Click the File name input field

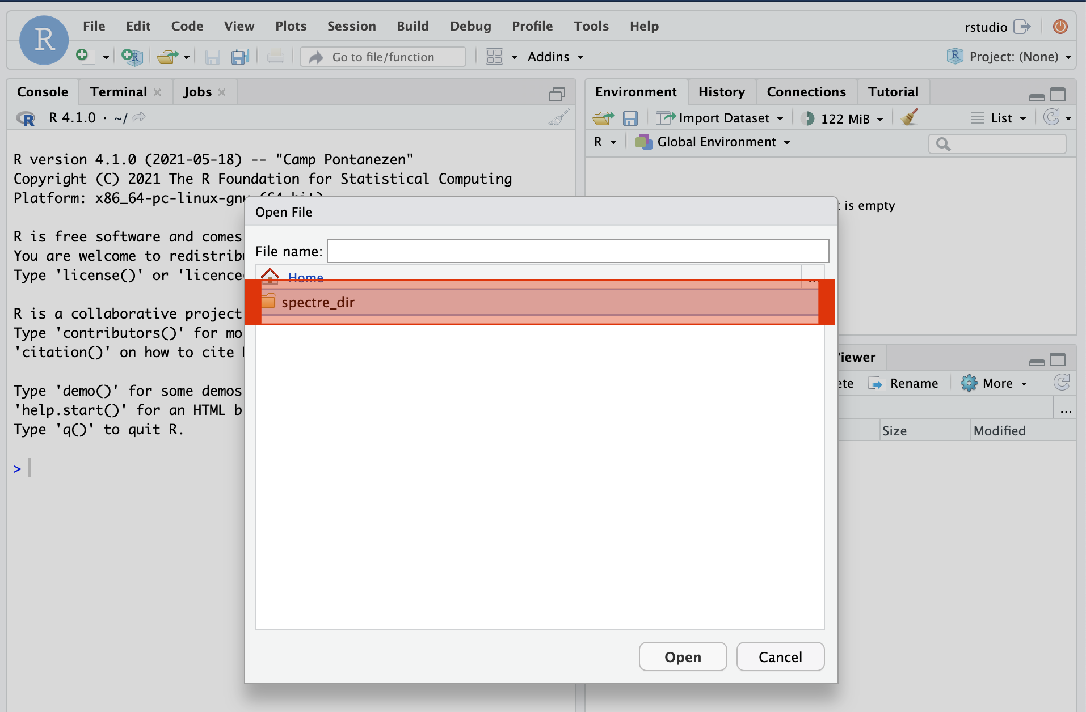pos(578,251)
